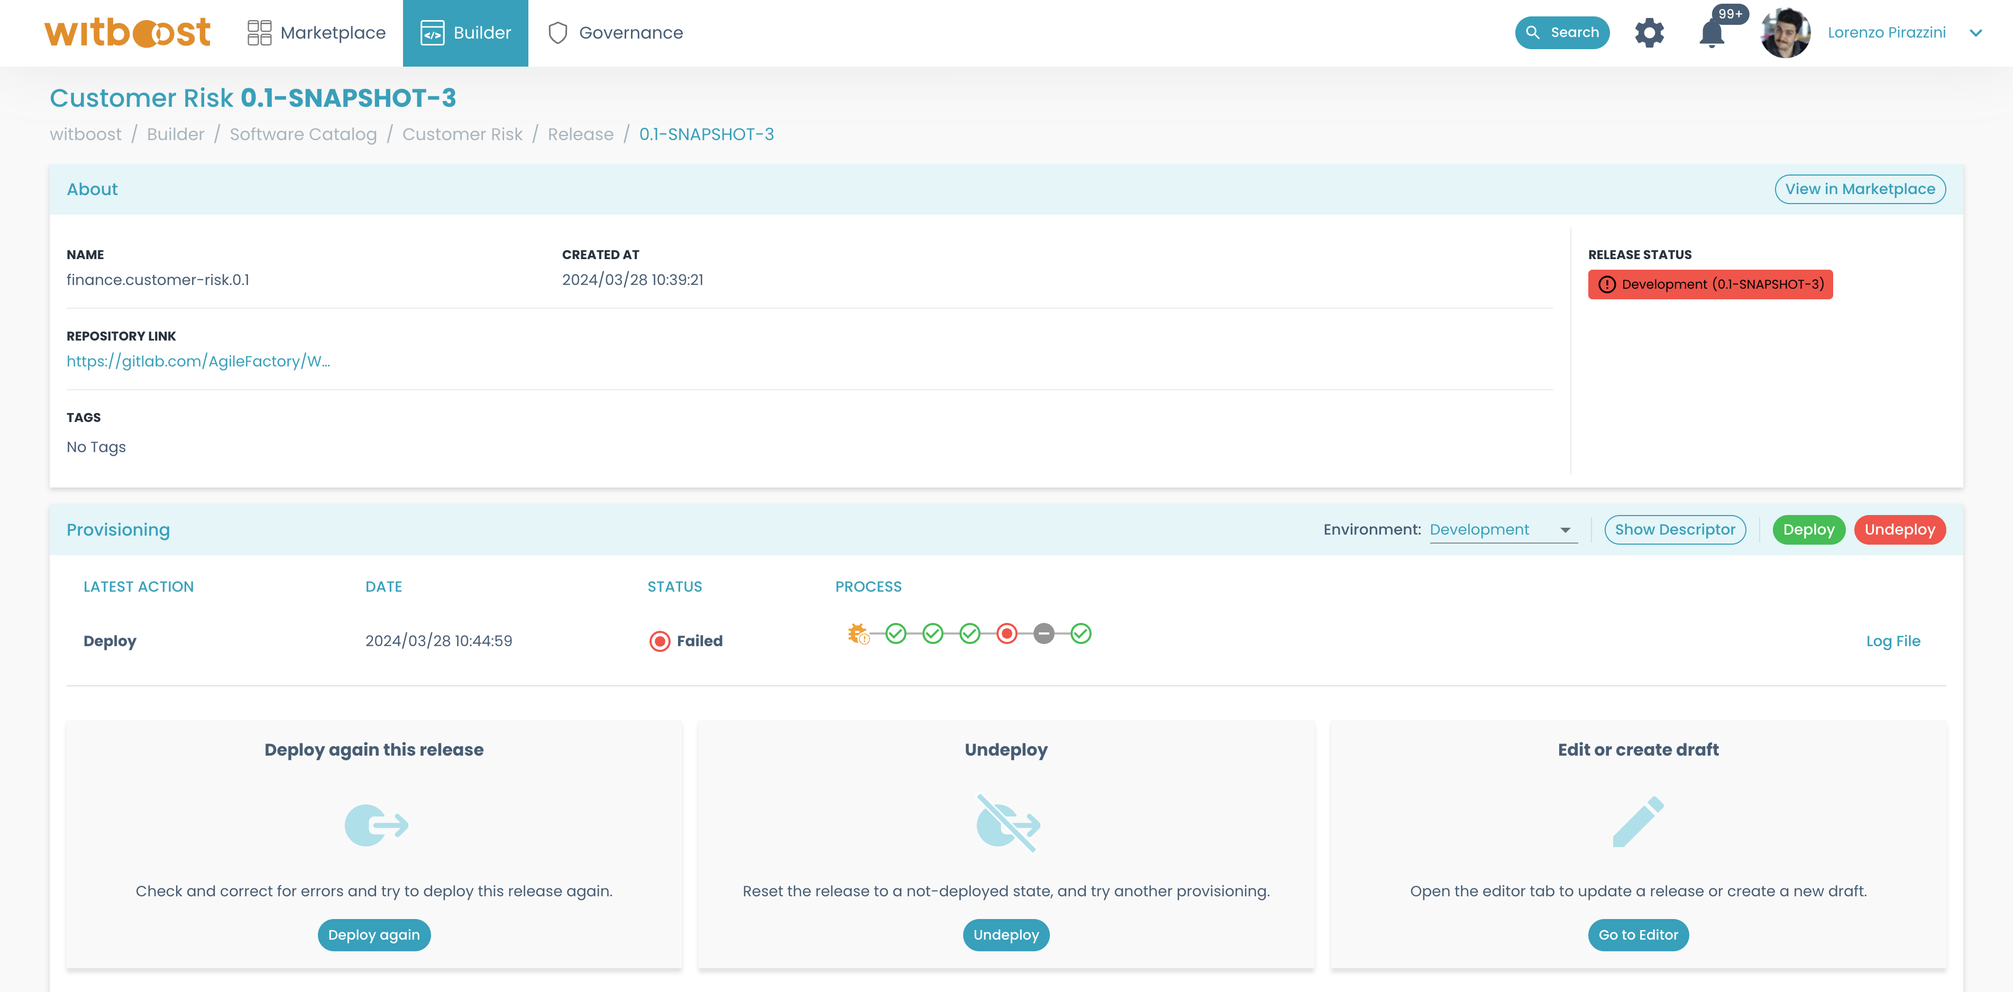Image resolution: width=2013 pixels, height=992 pixels.
Task: Open the notifications bell icon
Action: [x=1712, y=33]
